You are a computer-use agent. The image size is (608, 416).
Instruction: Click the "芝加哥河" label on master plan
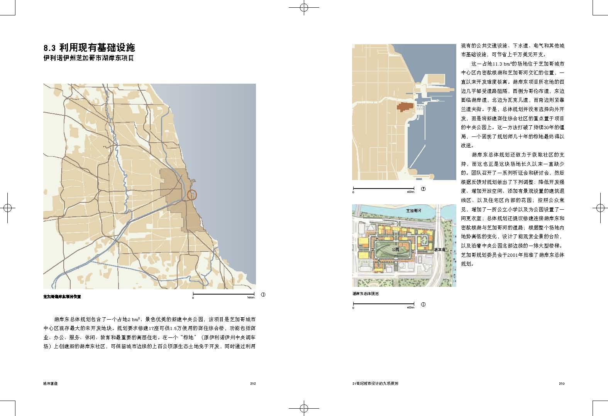pos(413,211)
